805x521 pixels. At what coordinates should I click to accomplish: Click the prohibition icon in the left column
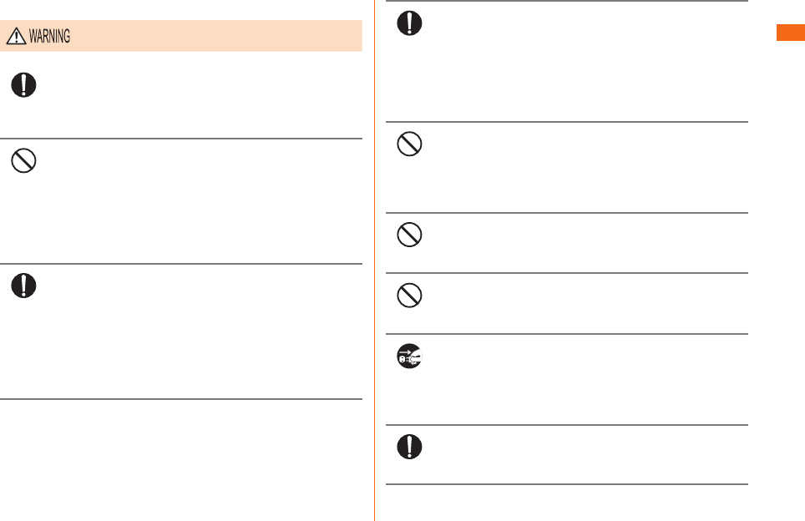tap(23, 160)
